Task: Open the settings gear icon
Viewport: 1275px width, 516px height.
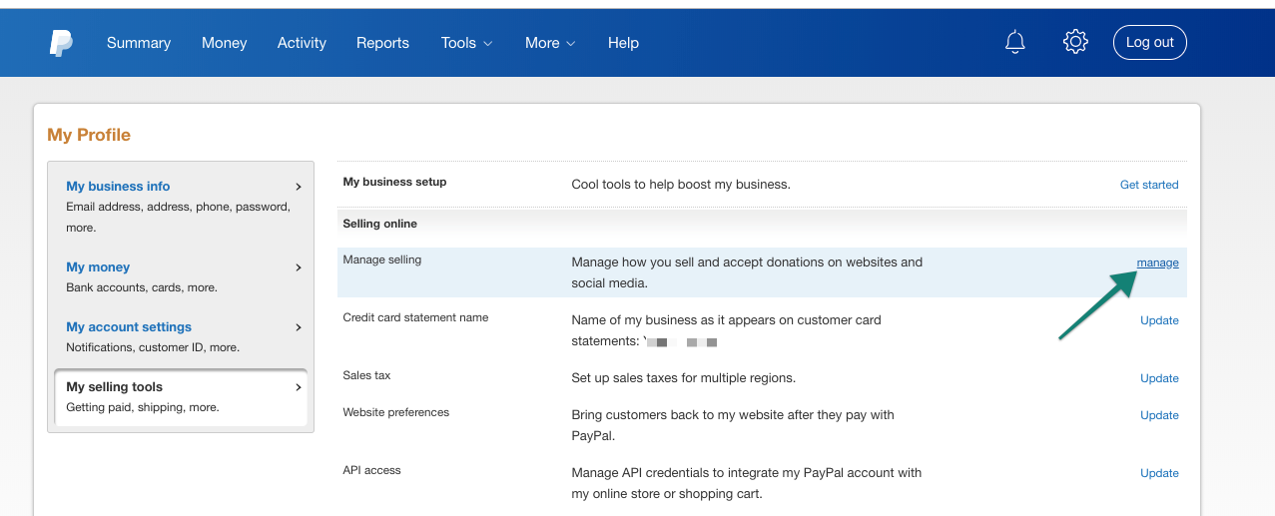Action: [1075, 42]
